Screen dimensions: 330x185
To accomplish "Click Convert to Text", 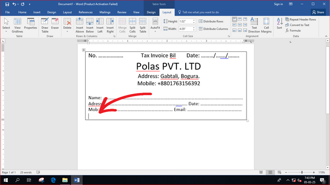I will coord(297,25).
